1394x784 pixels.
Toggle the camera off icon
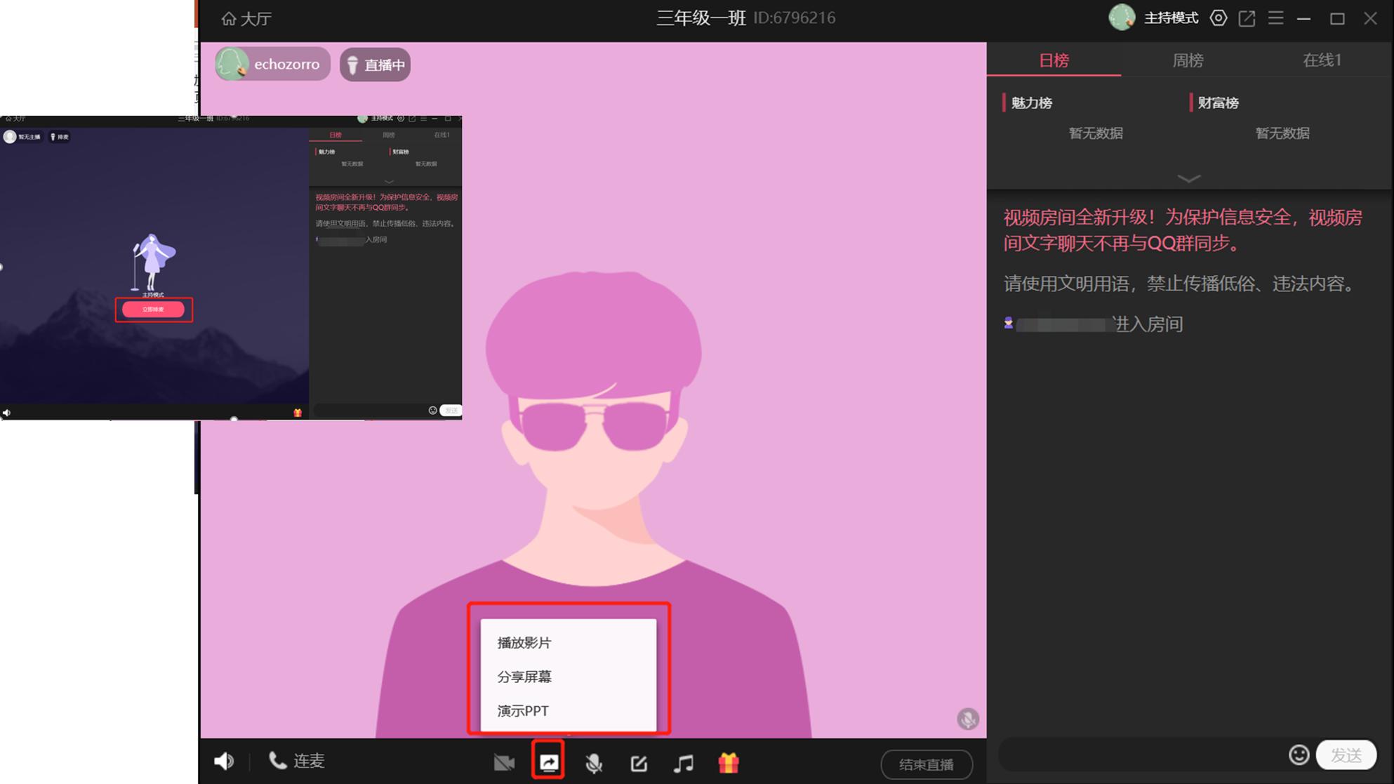pos(504,763)
